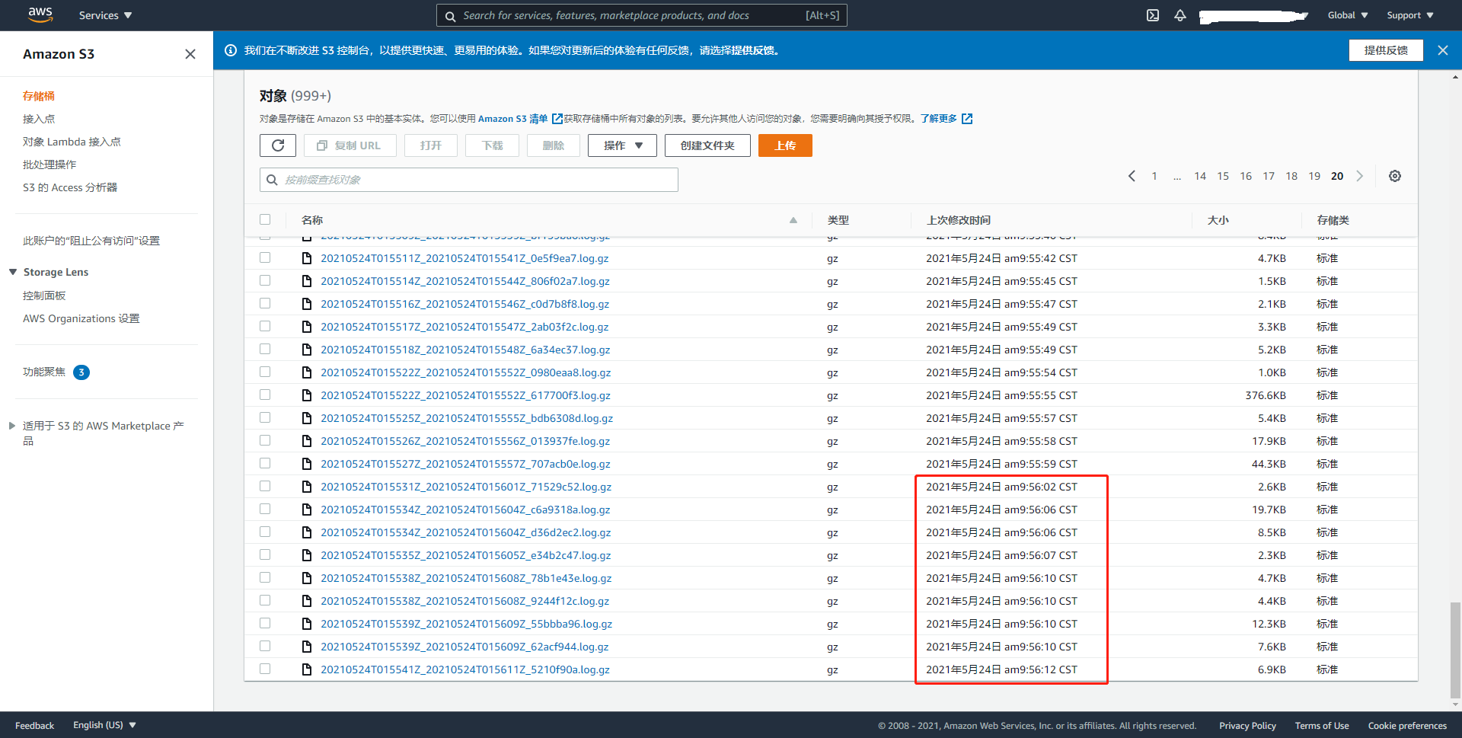Click the 创建文件夹 button

tap(707, 145)
